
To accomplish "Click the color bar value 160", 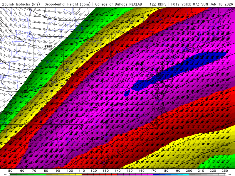I will [x=141, y=171].
